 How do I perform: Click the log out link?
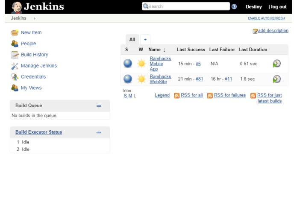point(279,7)
